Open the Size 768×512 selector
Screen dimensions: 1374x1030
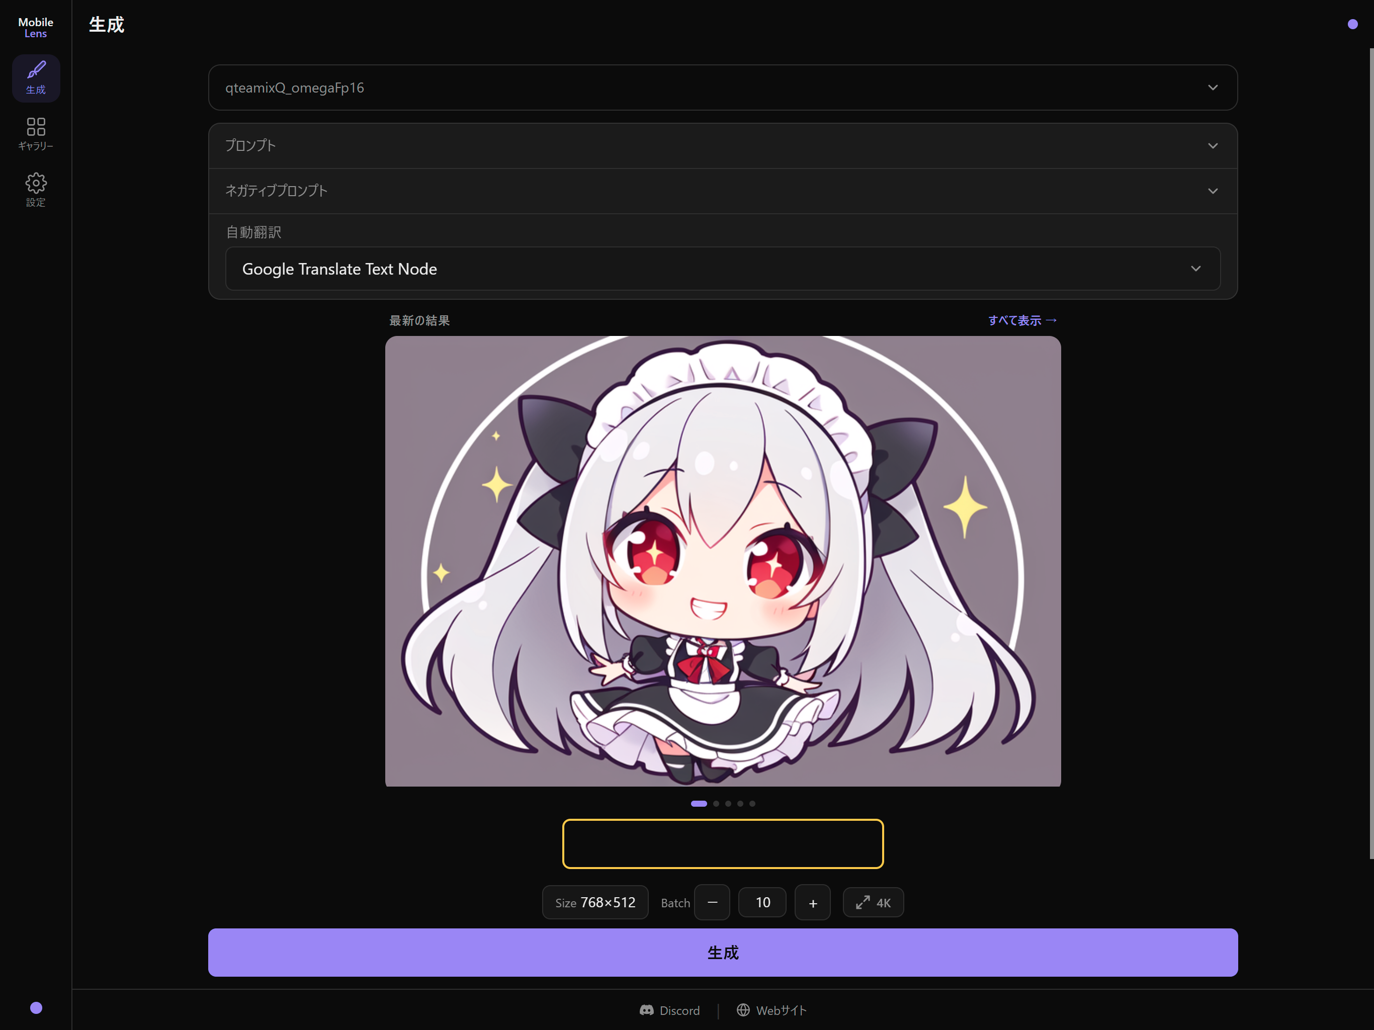[594, 902]
